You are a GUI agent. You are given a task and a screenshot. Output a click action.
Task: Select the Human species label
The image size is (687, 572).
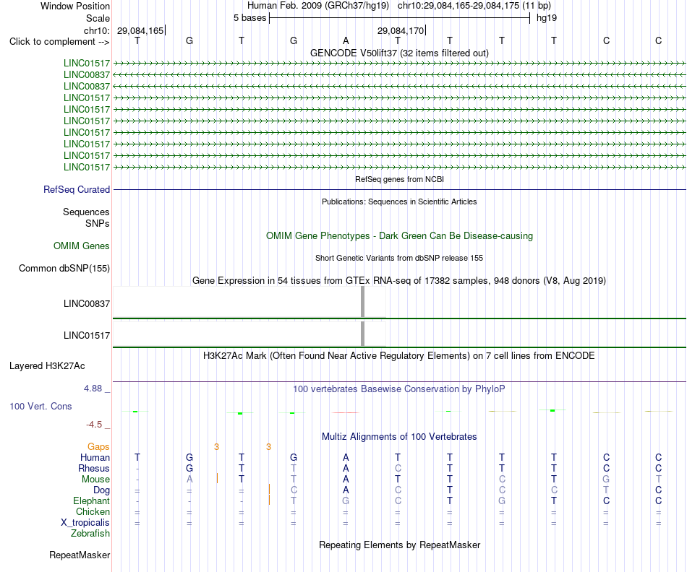pos(95,458)
